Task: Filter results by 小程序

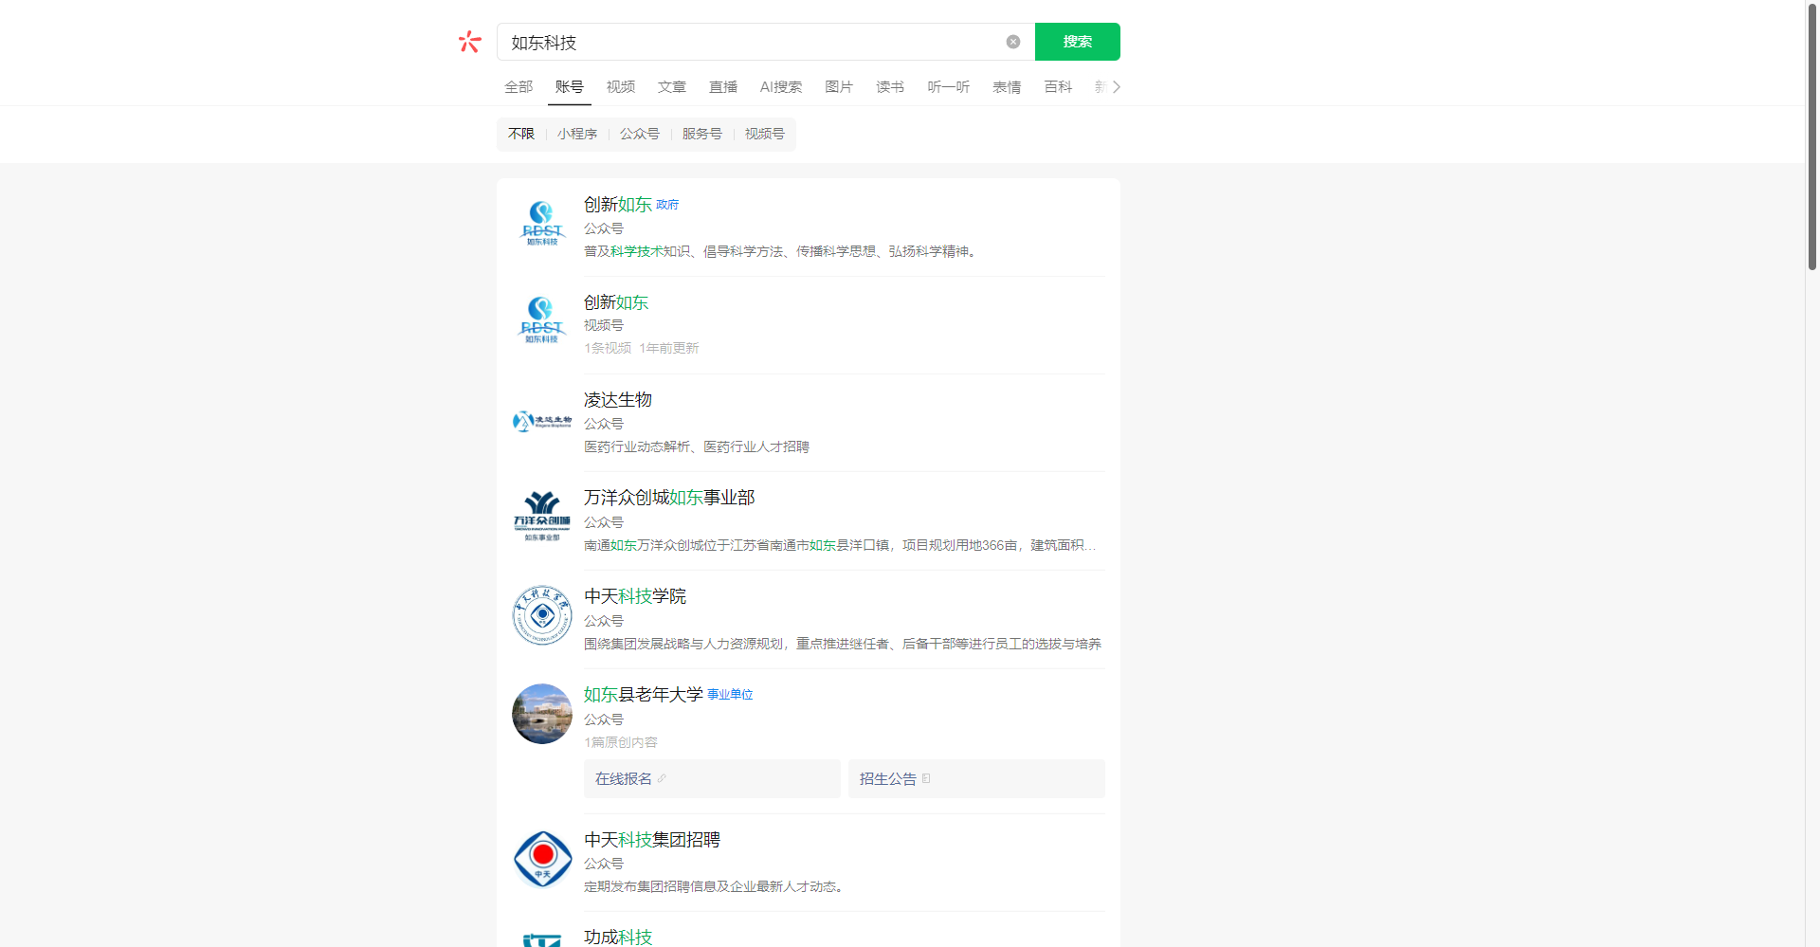Action: click(x=577, y=134)
